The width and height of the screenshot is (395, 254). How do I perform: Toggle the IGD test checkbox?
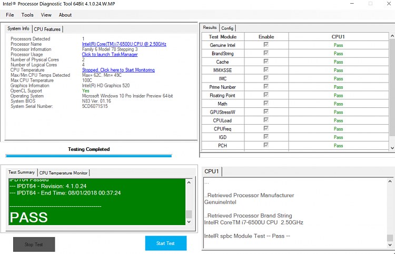click(x=266, y=137)
